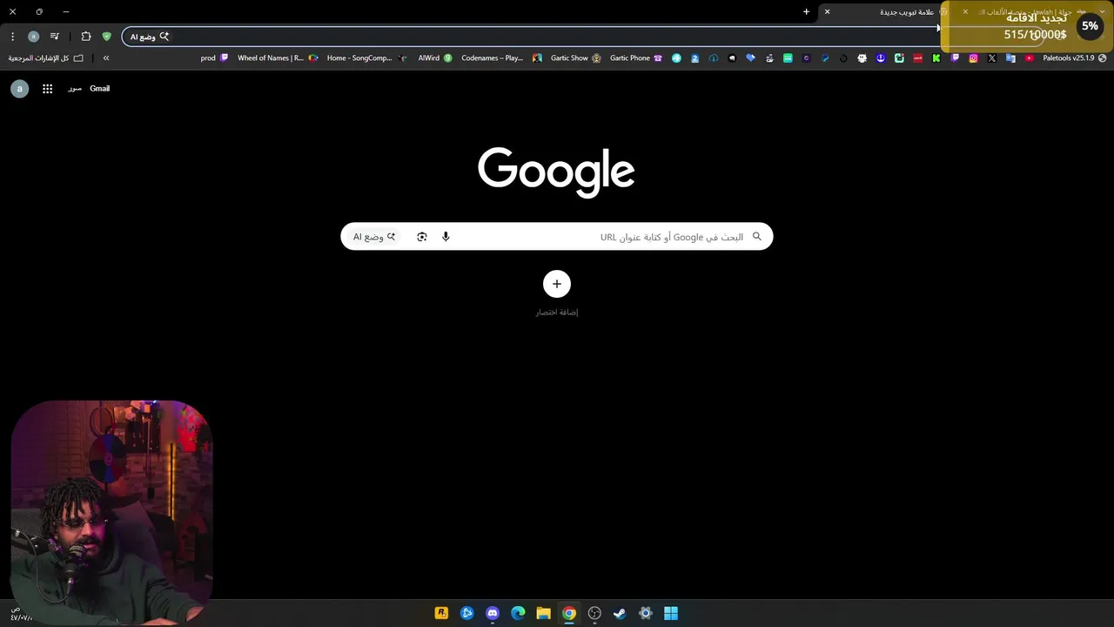Viewport: 1114px width, 627px height.
Task: Open the Chrome three-dot menu
Action: pyautogui.click(x=12, y=37)
